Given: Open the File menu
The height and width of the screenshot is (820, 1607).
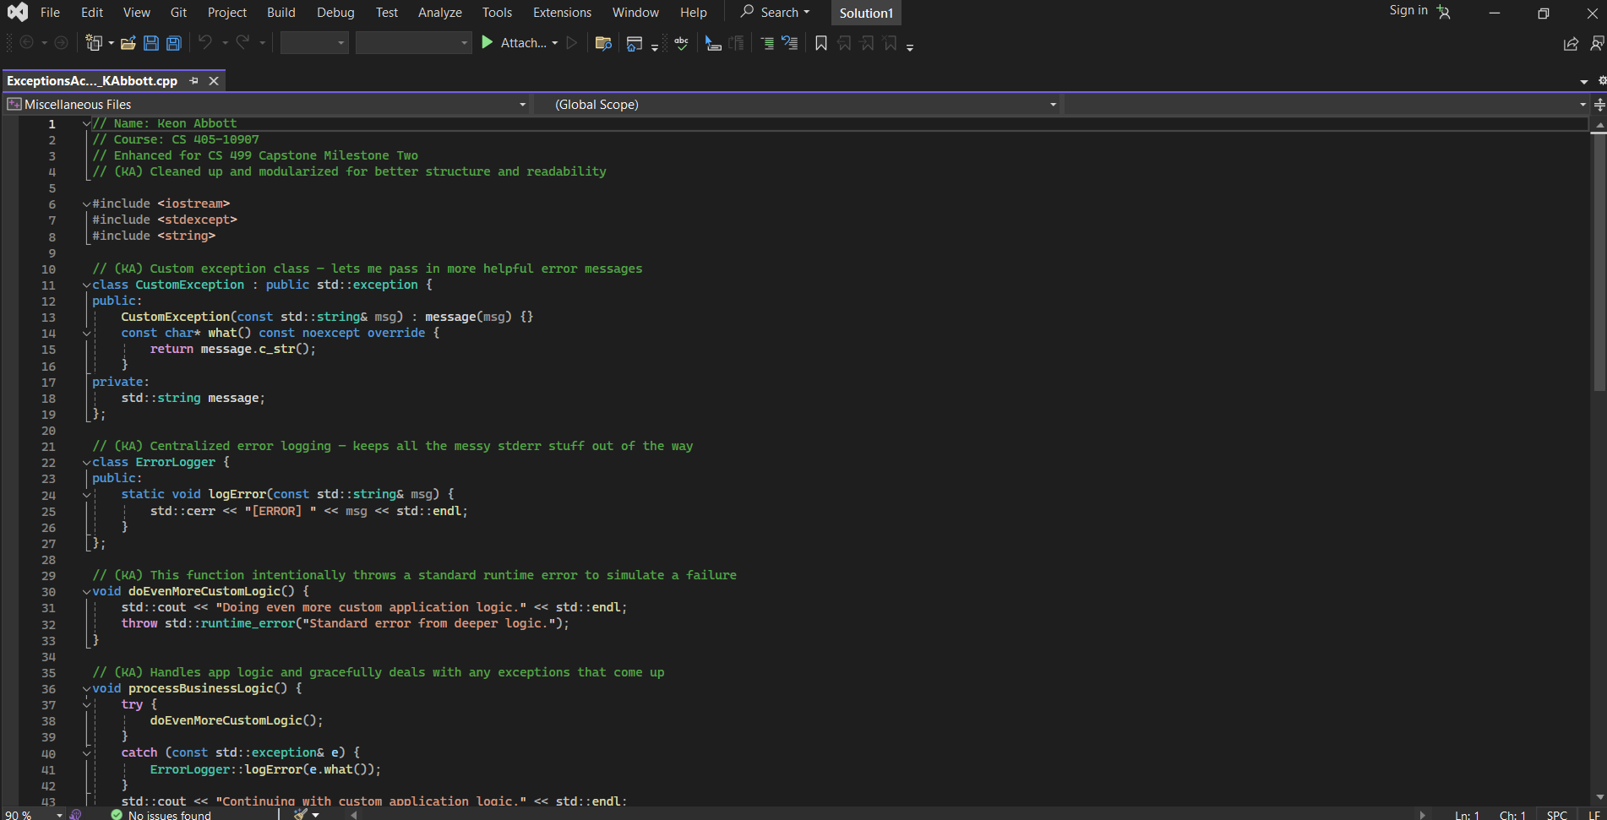Looking at the screenshot, I should [x=50, y=13].
